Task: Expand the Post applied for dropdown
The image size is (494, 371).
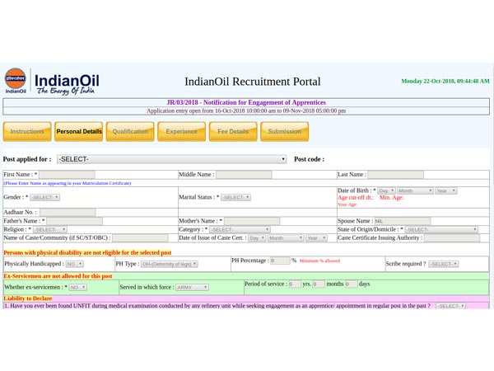Action: tap(172, 159)
